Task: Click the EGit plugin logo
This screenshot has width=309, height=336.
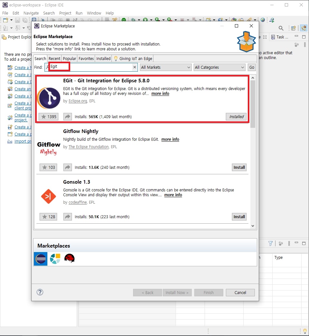Action: (49, 98)
